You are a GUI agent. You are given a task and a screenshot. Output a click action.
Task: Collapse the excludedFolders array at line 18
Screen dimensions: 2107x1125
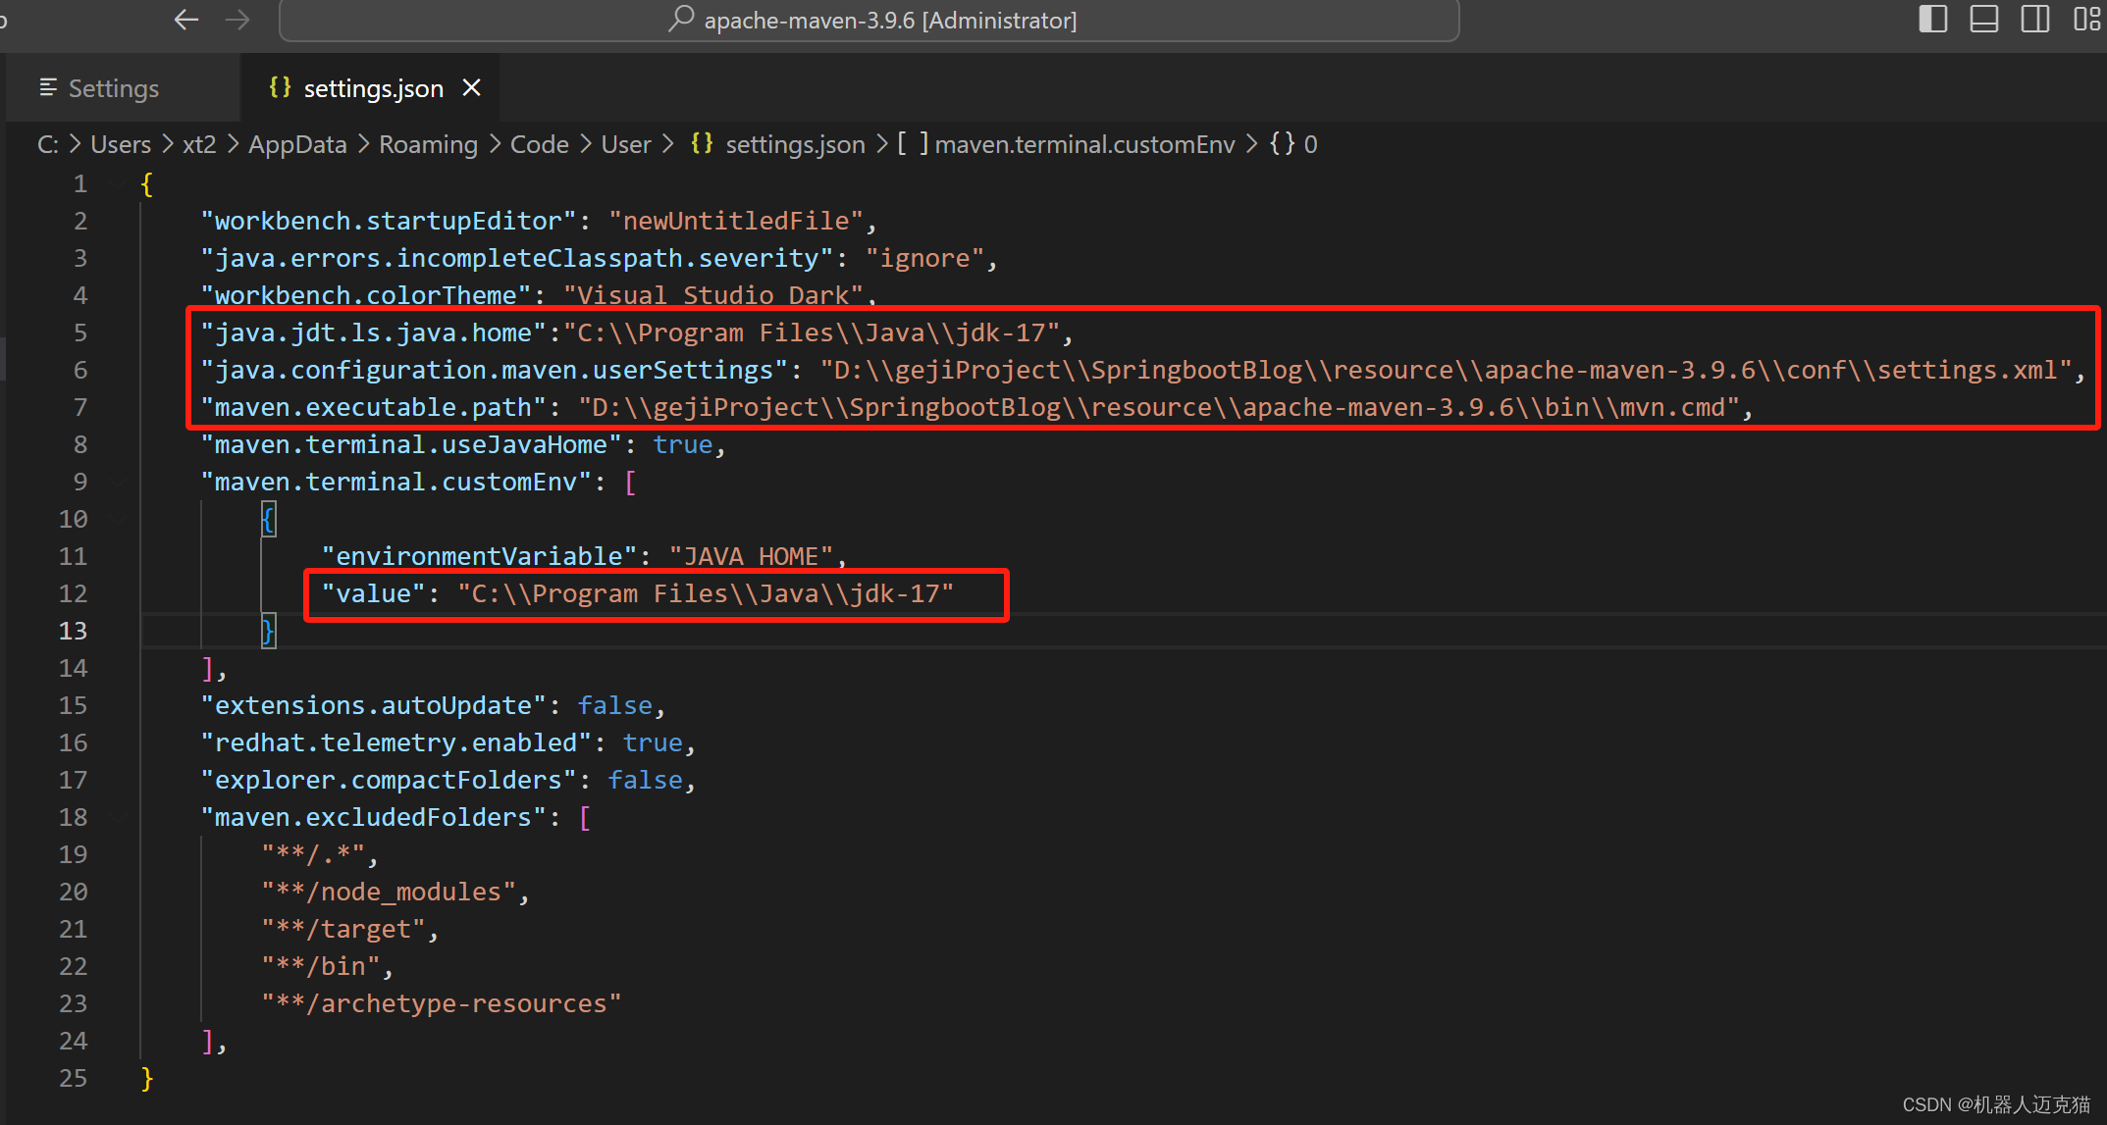pos(118,818)
